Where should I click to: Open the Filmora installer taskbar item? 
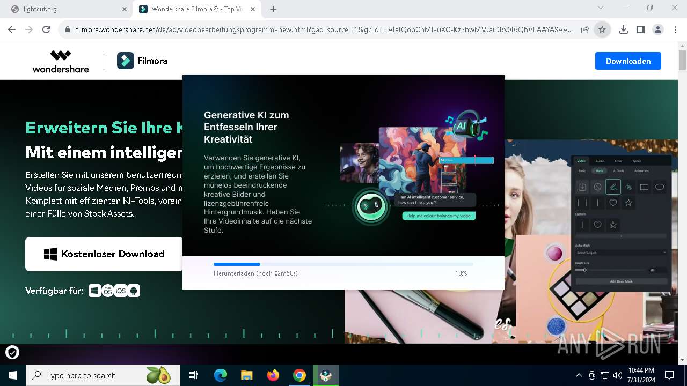326,375
